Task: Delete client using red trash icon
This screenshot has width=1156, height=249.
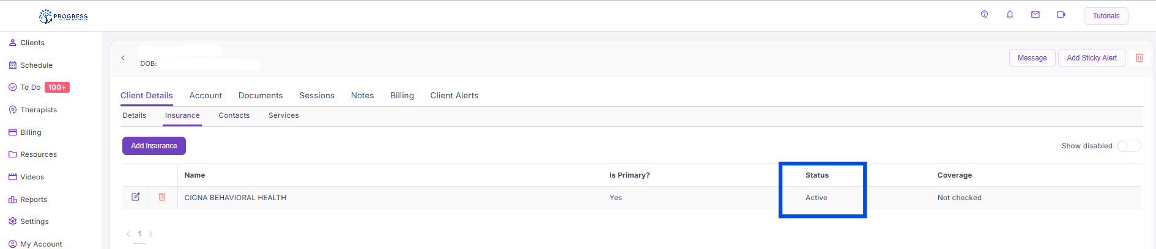Action: point(1139,58)
